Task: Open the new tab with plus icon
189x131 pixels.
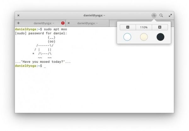Action: [18, 23]
